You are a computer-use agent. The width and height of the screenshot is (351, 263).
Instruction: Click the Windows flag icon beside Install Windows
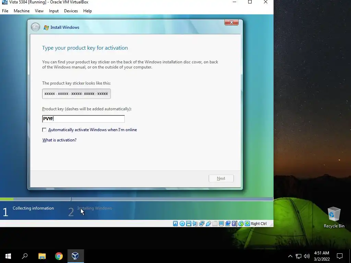[x=46, y=27]
